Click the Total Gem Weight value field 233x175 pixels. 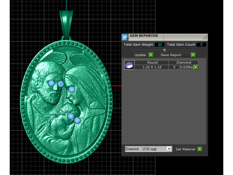(160, 45)
